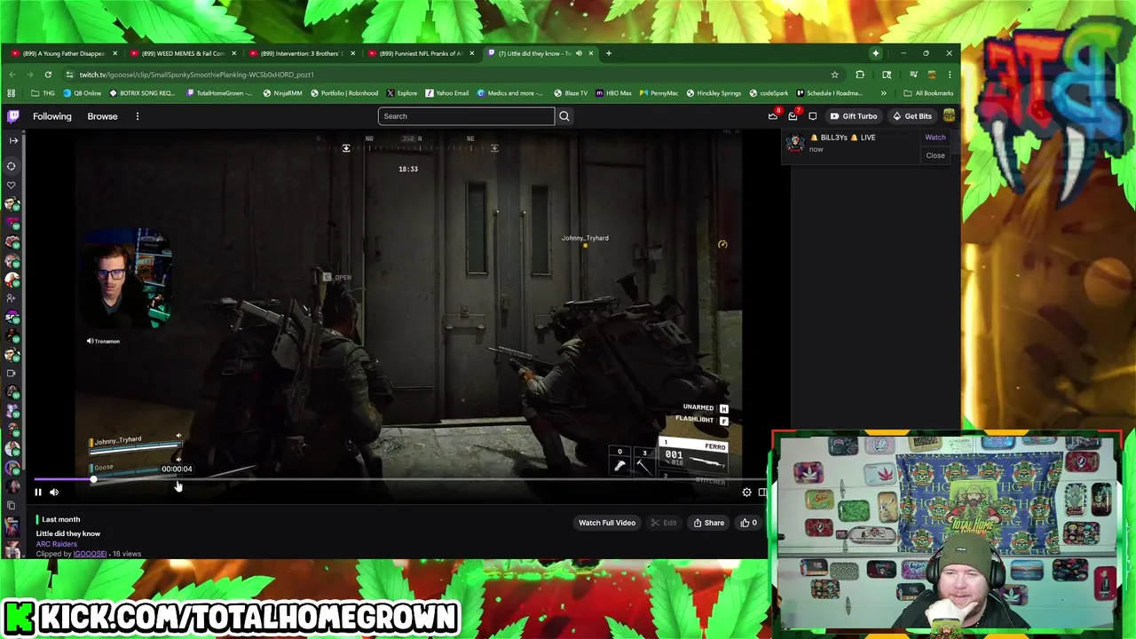The image size is (1136, 639).
Task: Open the Twitch more-options three-dot menu
Action: [137, 116]
